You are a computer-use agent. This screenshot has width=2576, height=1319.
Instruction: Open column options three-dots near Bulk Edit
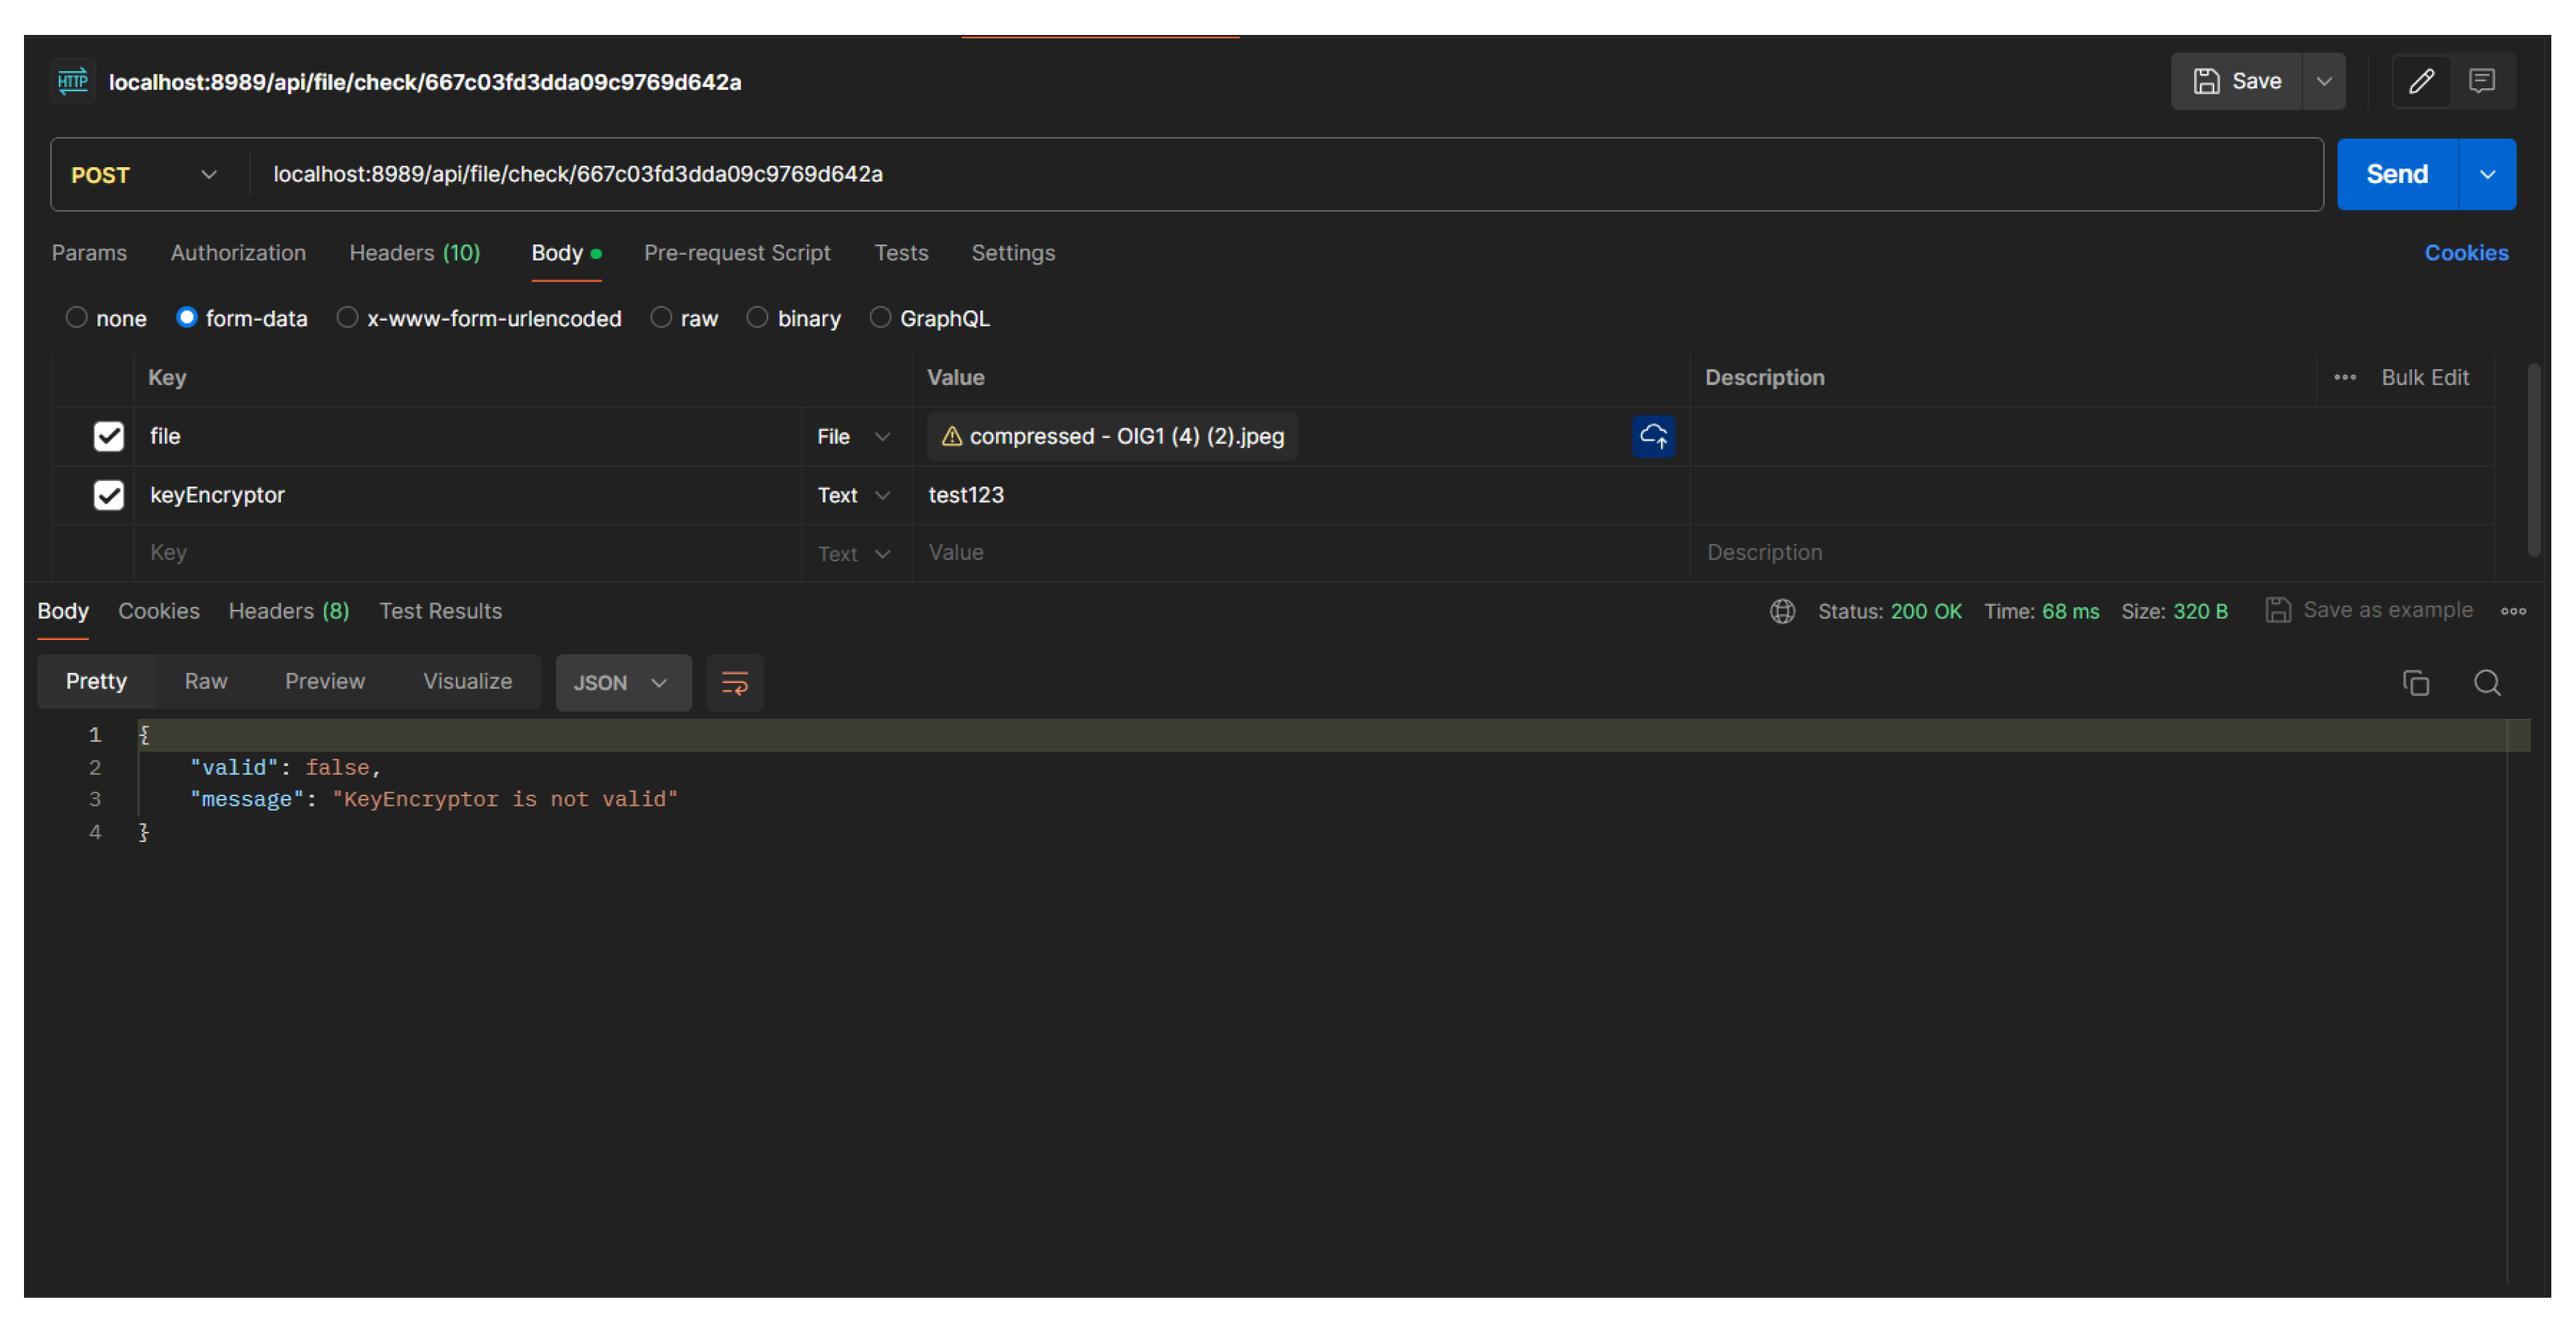point(2344,378)
